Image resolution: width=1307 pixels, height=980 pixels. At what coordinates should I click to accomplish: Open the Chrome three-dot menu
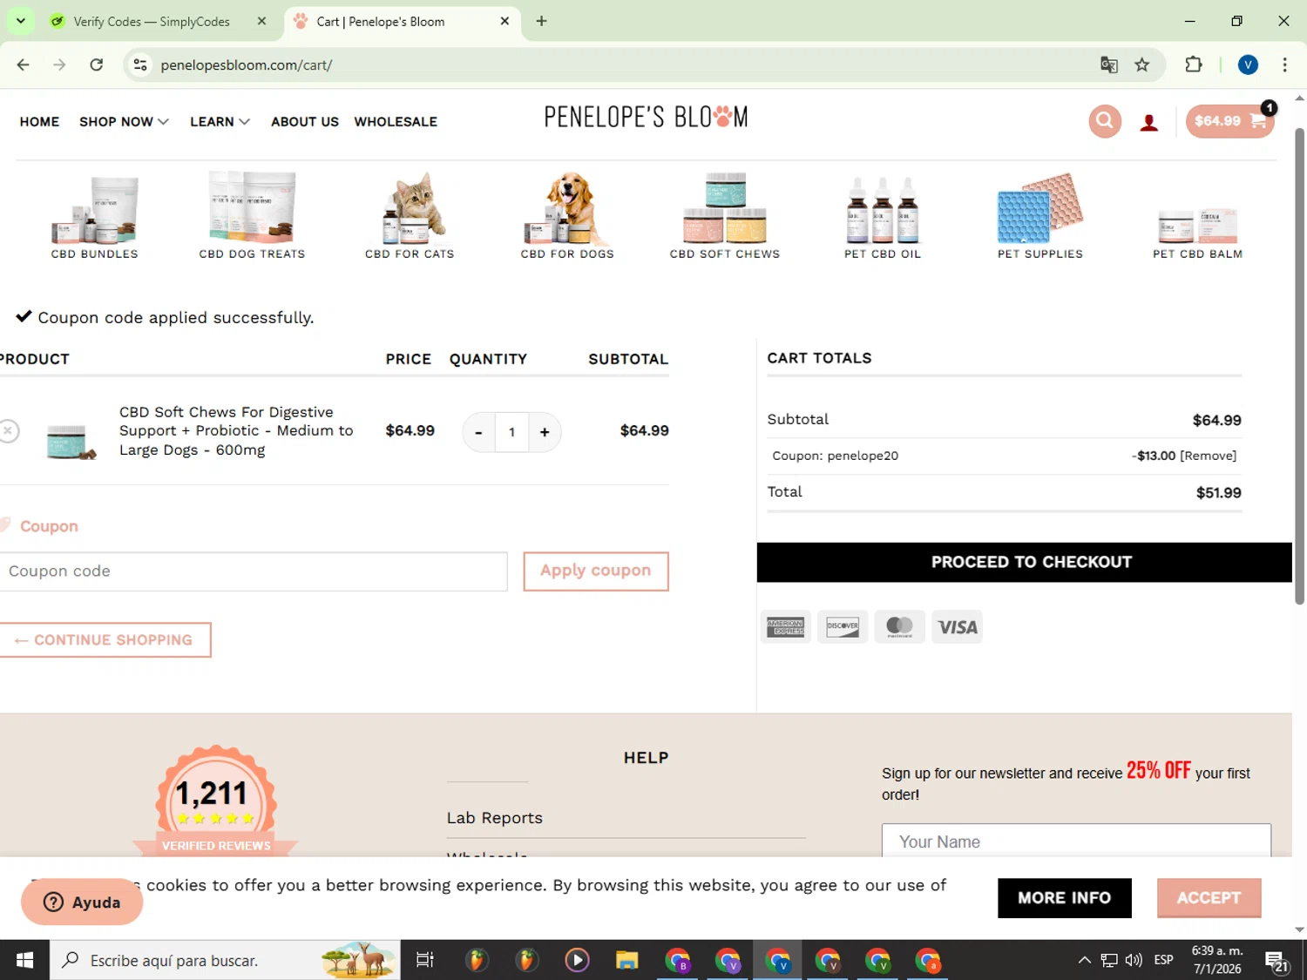1284,64
